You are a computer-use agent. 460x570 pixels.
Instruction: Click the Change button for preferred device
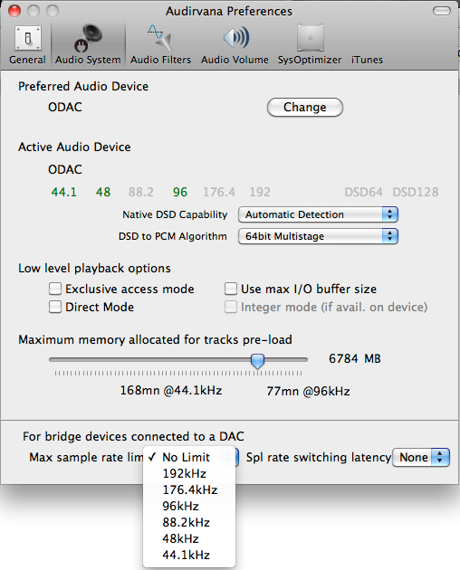[x=305, y=108]
